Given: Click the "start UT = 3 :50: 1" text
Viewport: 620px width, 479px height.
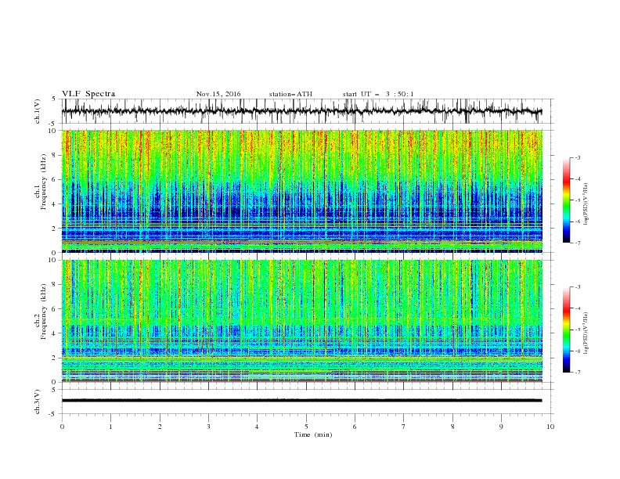Looking at the screenshot, I should [378, 94].
